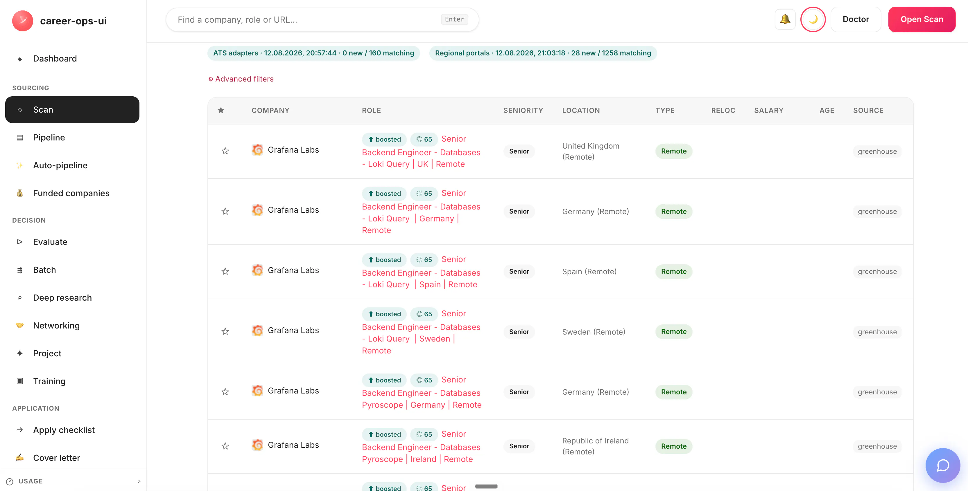The image size is (968, 491).
Task: Click the Usage gauge icon
Action: pyautogui.click(x=10, y=481)
